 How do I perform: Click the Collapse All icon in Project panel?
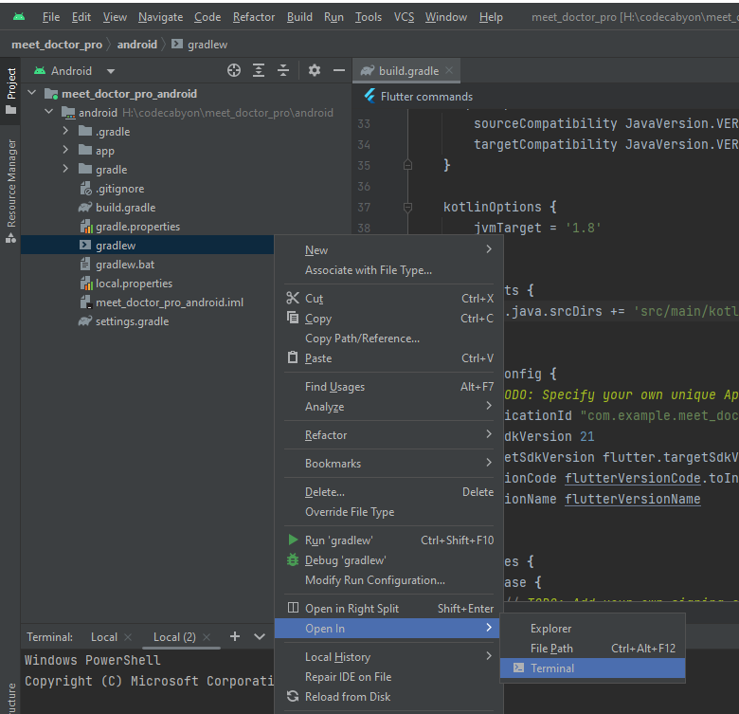point(283,70)
